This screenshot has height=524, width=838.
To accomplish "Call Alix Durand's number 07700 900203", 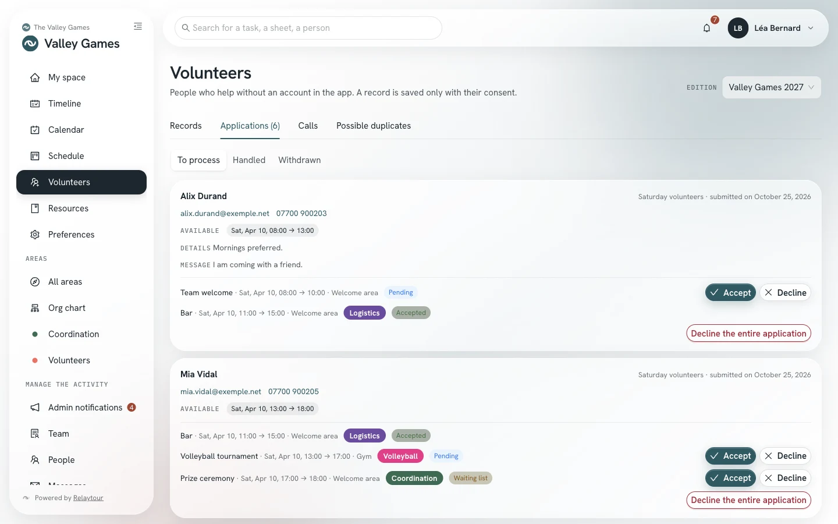I will 301,214.
